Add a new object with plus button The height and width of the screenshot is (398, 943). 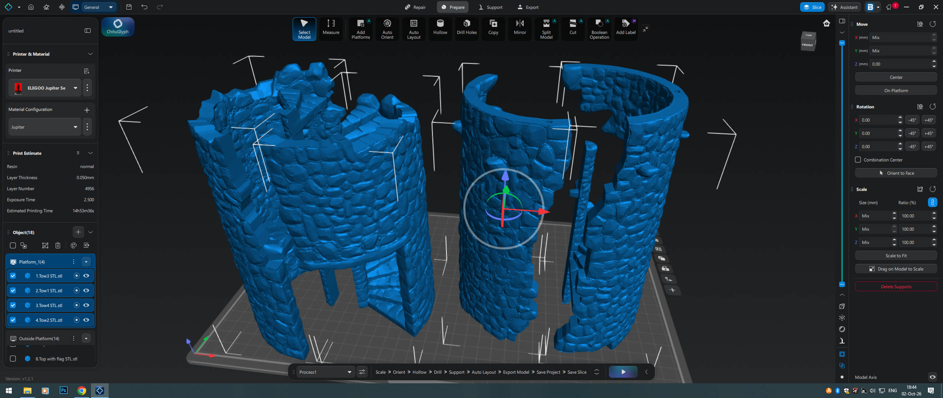pyautogui.click(x=78, y=232)
